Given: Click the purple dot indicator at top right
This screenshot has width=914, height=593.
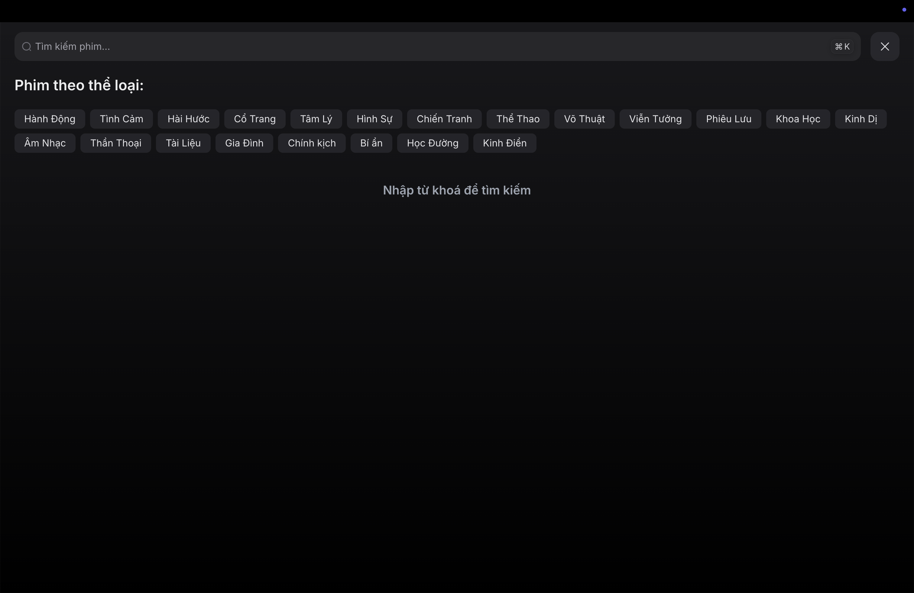Looking at the screenshot, I should (x=904, y=10).
